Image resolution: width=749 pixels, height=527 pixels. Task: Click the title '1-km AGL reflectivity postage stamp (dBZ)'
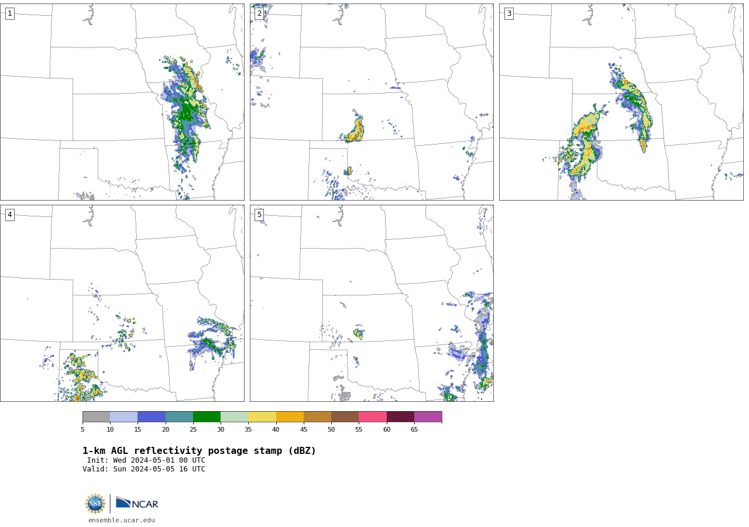click(x=199, y=451)
